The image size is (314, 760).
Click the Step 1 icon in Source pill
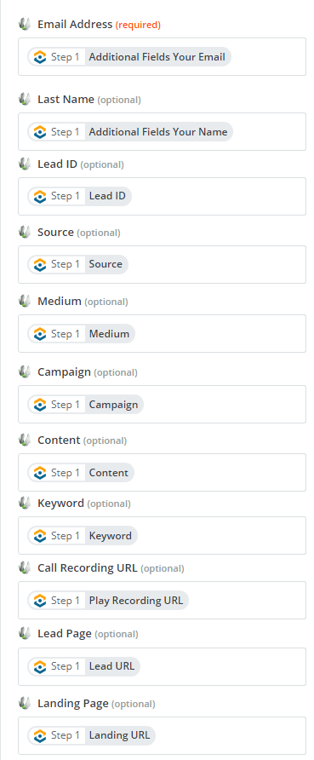pos(40,264)
